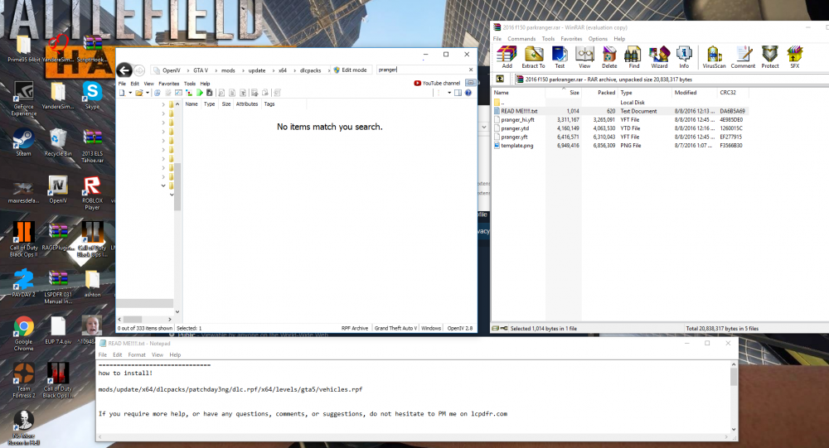Click x64 in the OpenIV breadcrumb

(x=283, y=70)
